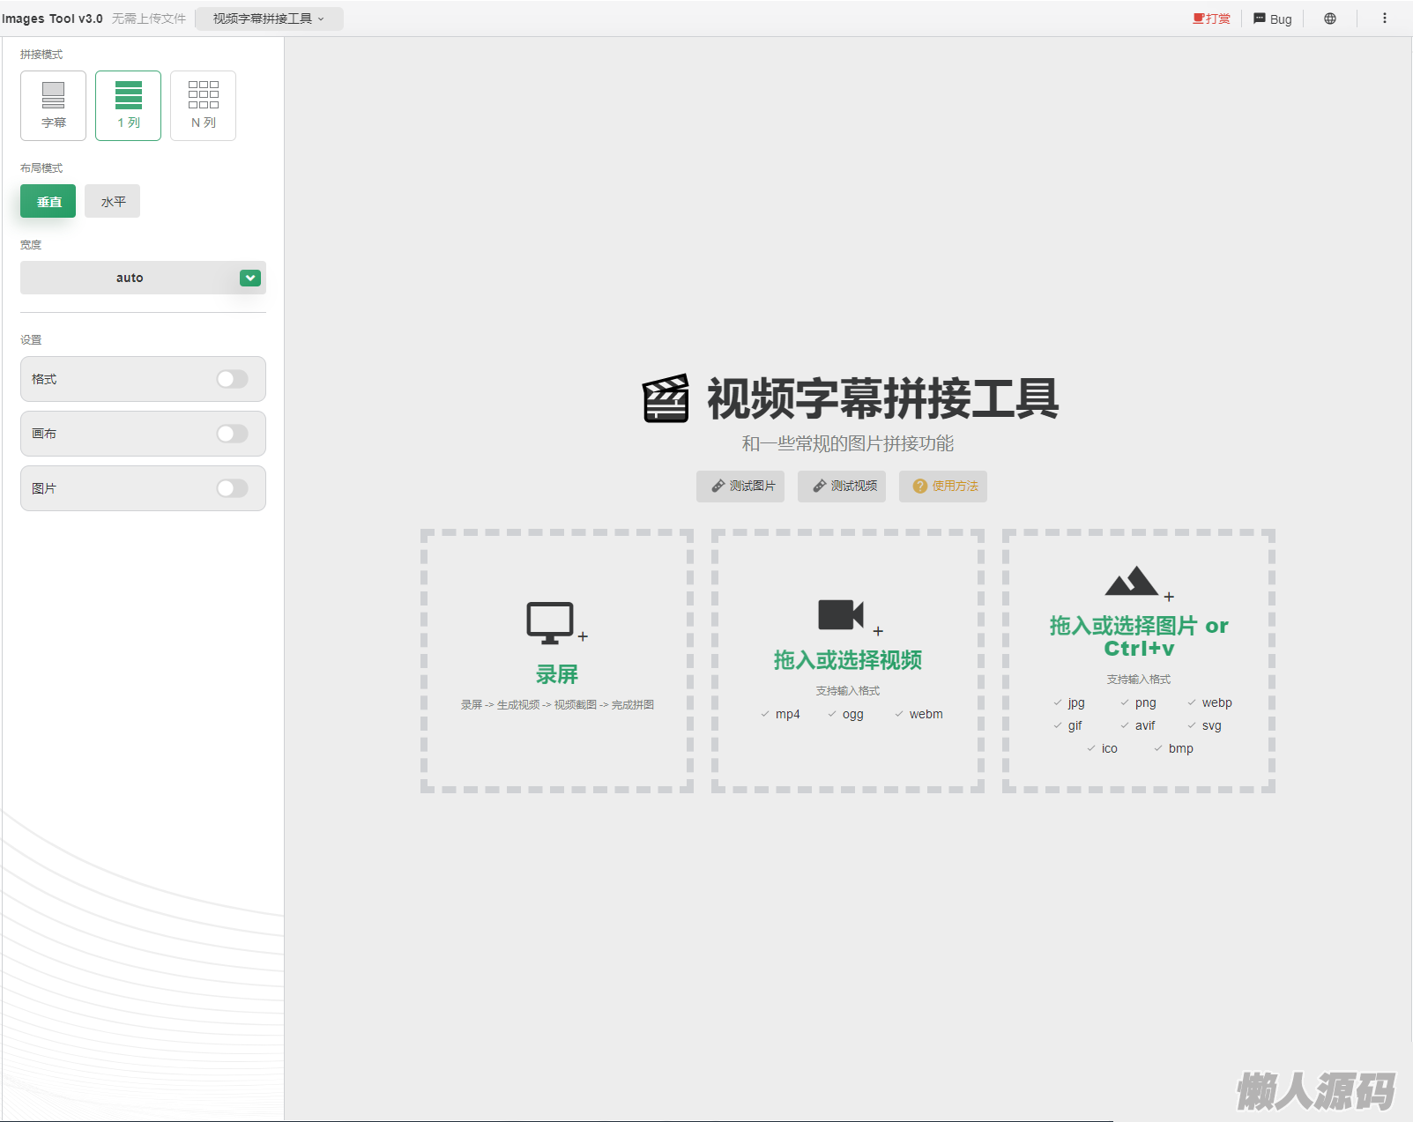Screen dimensions: 1413x1122
Task: Select the 字幕 subtitle stitching mode icon
Action: 54,95
